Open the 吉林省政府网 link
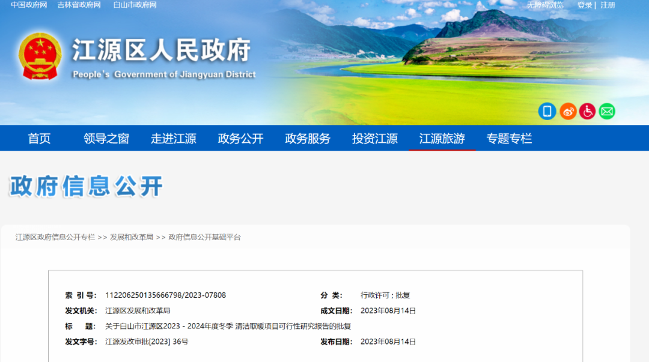The height and width of the screenshot is (362, 649). coord(79,5)
